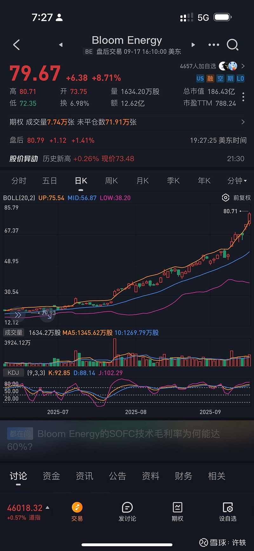
Task: Tap the Bloom Energy title
Action: [x=127, y=40]
